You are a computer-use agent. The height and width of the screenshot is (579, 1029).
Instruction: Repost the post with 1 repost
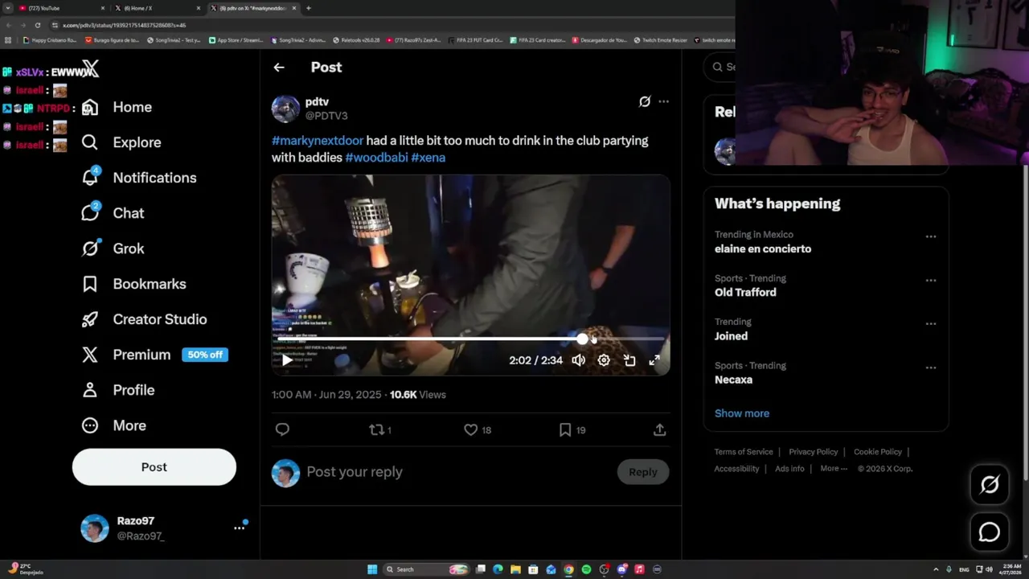(x=379, y=430)
